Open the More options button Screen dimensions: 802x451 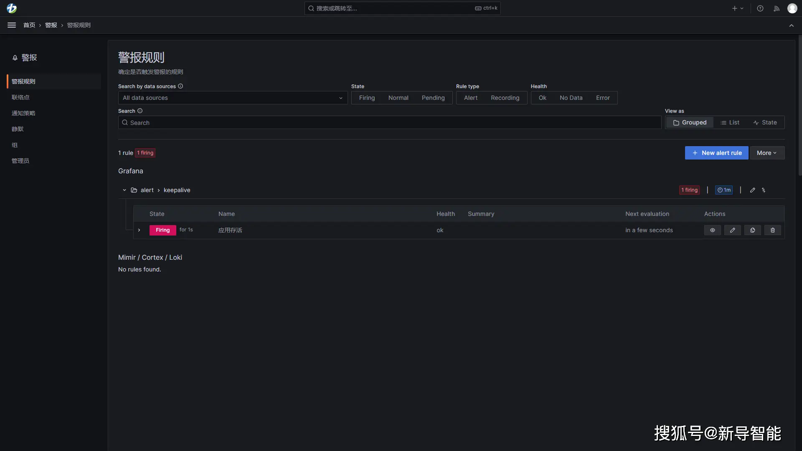(x=767, y=153)
